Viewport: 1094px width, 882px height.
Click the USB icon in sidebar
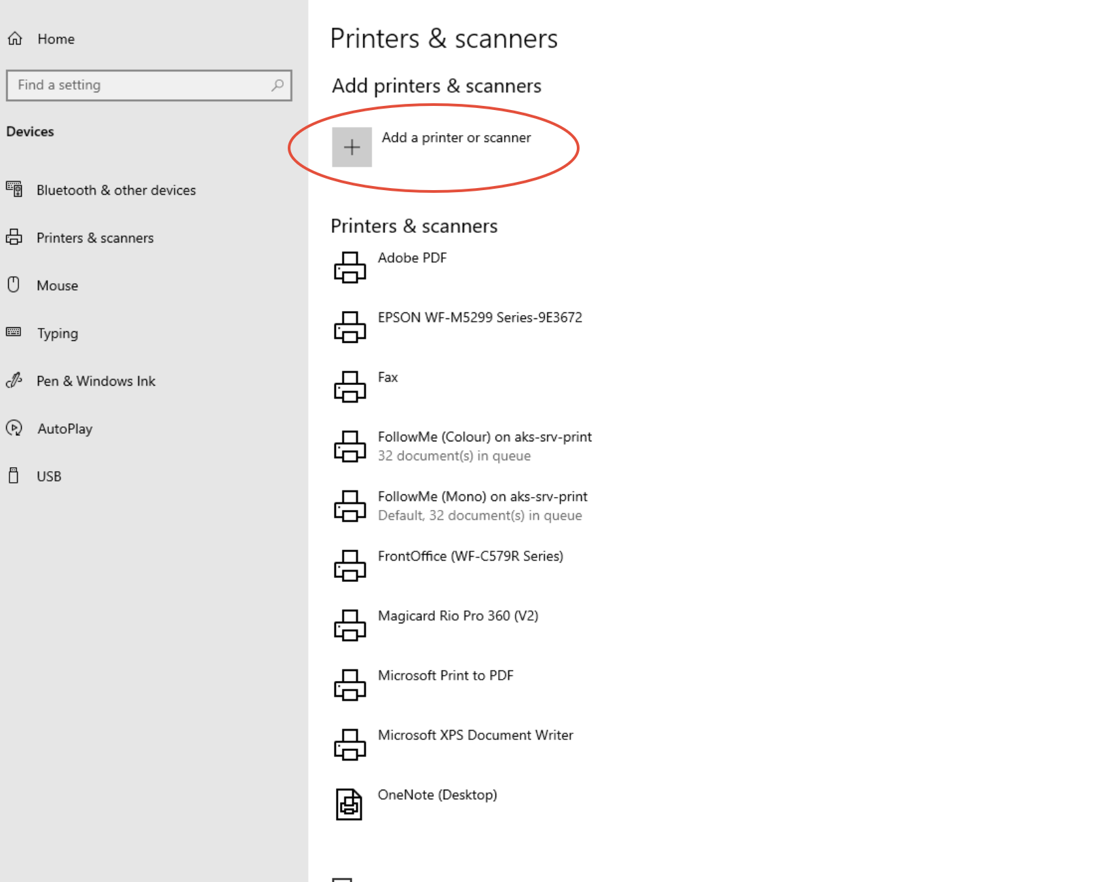(x=14, y=475)
